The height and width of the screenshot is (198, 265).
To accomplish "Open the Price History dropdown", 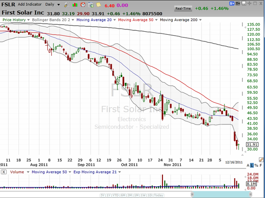I will (15, 20).
